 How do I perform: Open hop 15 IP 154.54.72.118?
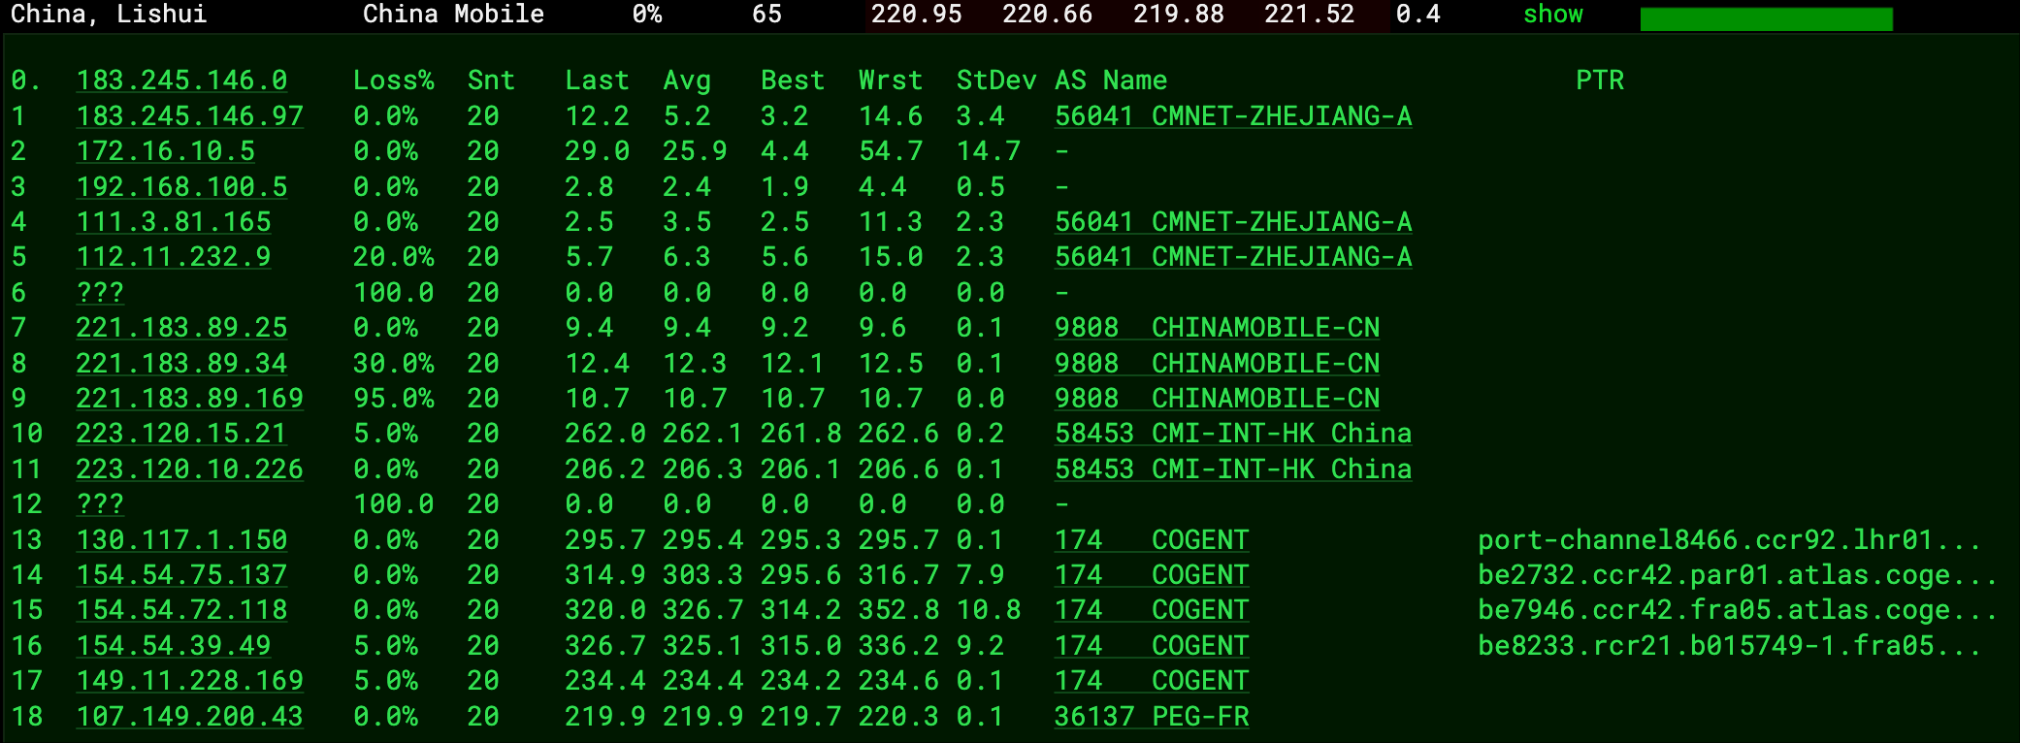[181, 610]
